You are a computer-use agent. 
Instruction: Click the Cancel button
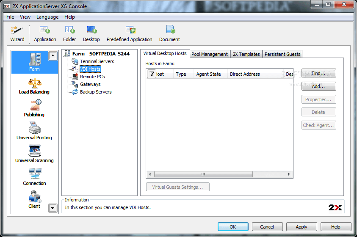click(x=267, y=227)
